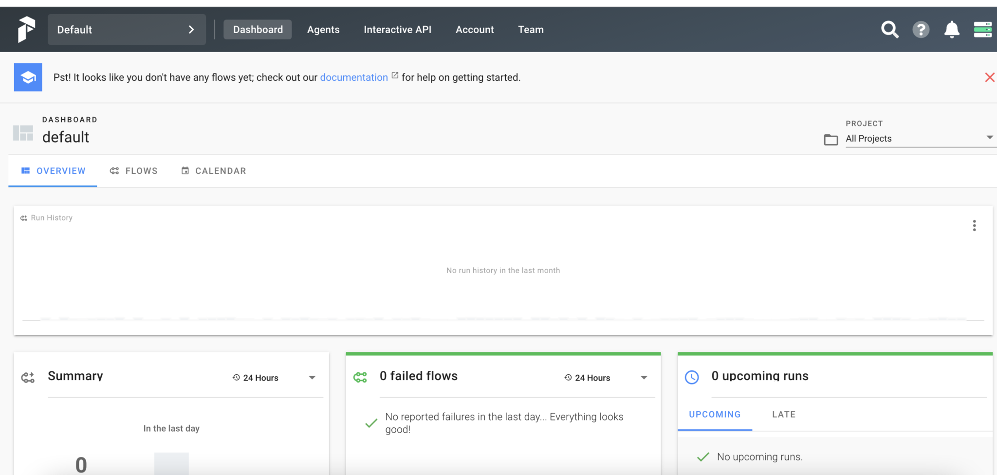Image resolution: width=997 pixels, height=475 pixels.
Task: Click the Team navigation item
Action: pyautogui.click(x=531, y=30)
